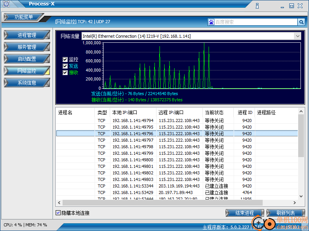Screen dimensions: 309x231
Task: Click the vertical scrollbar thumb
Action: (301, 136)
